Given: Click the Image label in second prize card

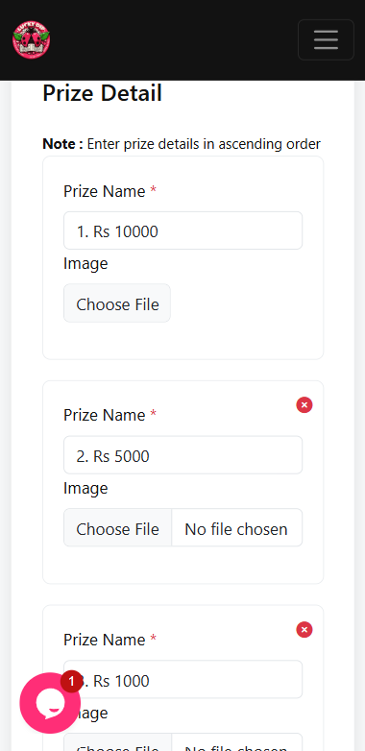Looking at the screenshot, I should (x=85, y=489).
